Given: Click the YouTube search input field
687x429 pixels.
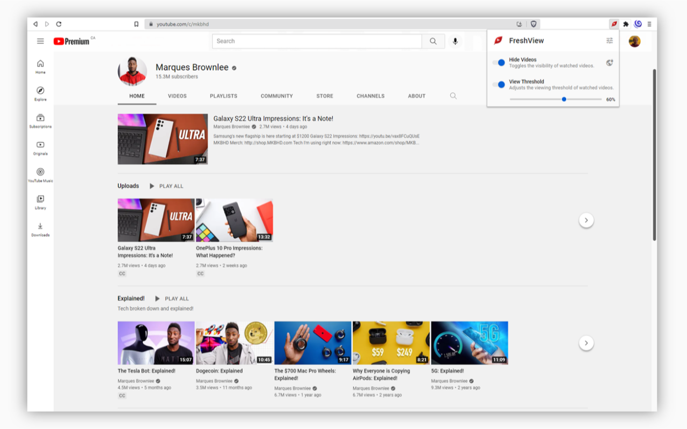Looking at the screenshot, I should pyautogui.click(x=317, y=41).
